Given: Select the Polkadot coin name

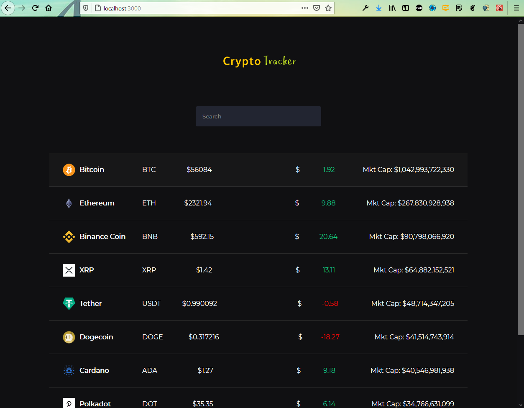Looking at the screenshot, I should (x=95, y=404).
